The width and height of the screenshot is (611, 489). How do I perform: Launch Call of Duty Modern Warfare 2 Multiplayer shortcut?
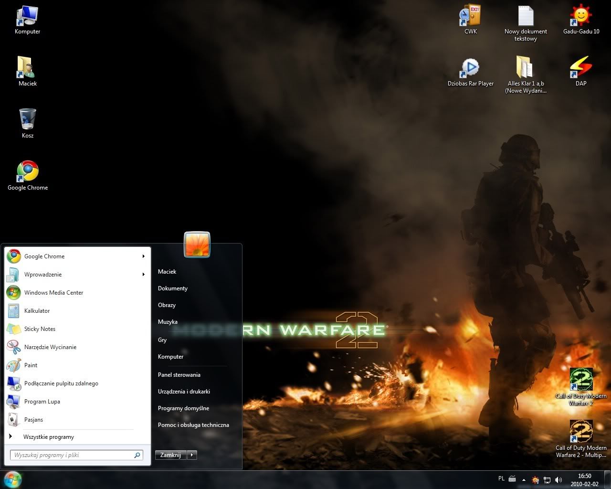tap(581, 439)
